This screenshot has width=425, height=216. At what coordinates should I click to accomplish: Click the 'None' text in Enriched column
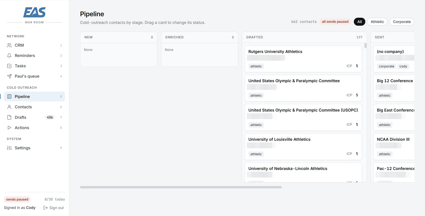pos(169,50)
